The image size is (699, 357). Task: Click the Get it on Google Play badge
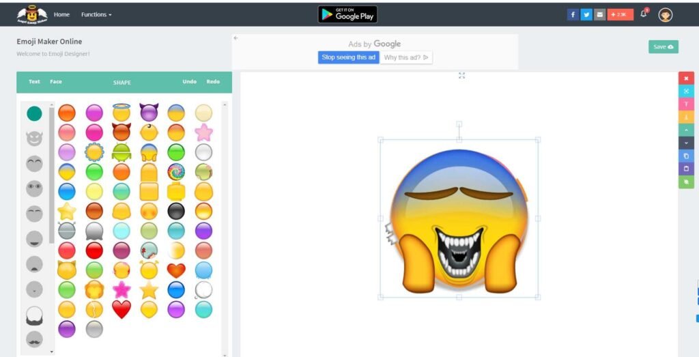pos(347,14)
